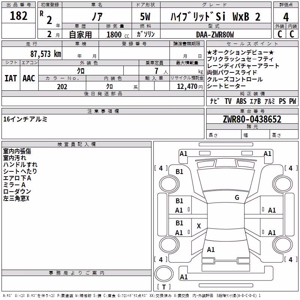This screenshot has width=300, height=300.
Task: Click the 純正装備 header
Action: tap(252, 93)
